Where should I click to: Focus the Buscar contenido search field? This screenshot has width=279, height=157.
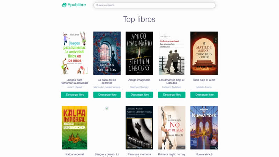154,5
